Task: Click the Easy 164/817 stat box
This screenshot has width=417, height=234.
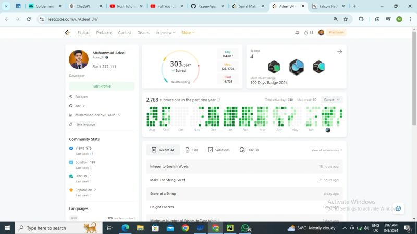Action: [x=228, y=54]
